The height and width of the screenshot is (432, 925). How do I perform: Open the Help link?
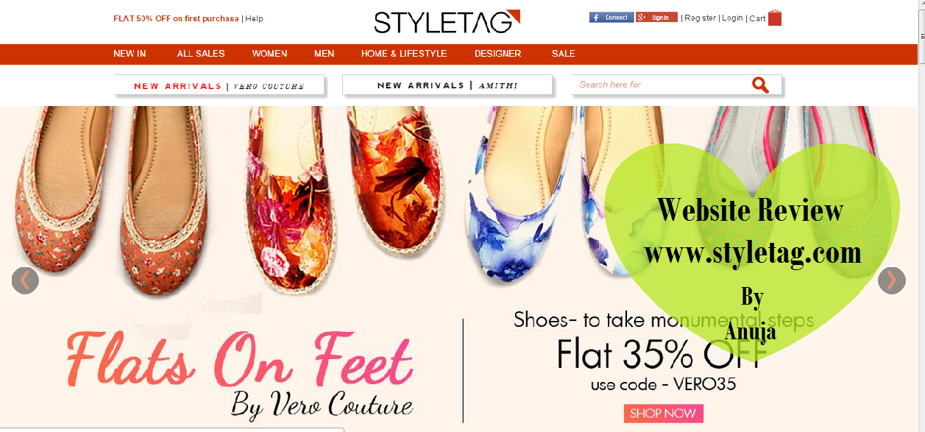pos(254,18)
